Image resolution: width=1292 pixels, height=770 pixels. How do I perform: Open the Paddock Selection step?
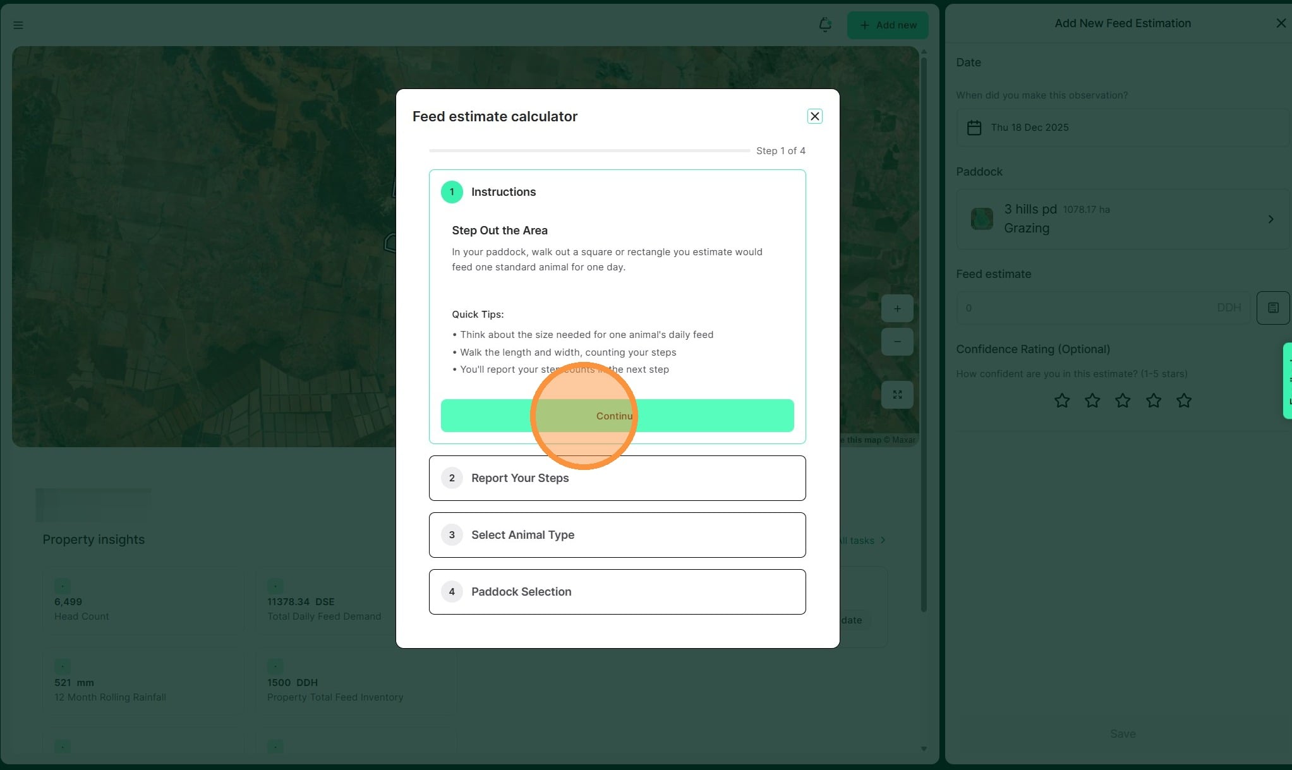(x=617, y=592)
